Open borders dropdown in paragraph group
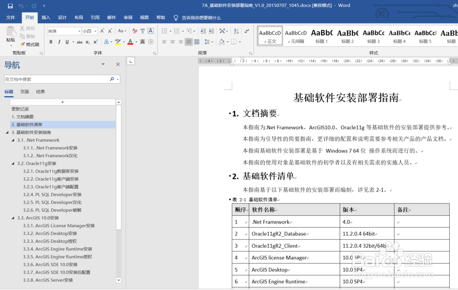Screen dimensions: 458x290 240,42
